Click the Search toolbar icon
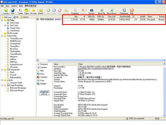The image size is (166, 125). click(x=41, y=11)
